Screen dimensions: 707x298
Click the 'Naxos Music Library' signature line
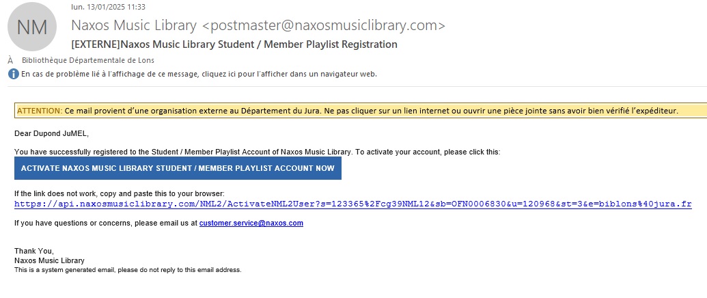coord(49,260)
